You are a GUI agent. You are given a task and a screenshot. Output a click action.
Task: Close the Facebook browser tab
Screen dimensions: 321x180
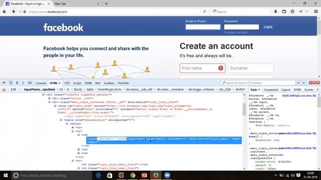49,3
